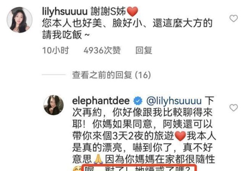Click the divider line before 查看之前的回复

click(54, 75)
